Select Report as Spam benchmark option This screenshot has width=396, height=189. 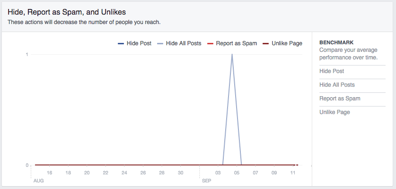(340, 99)
